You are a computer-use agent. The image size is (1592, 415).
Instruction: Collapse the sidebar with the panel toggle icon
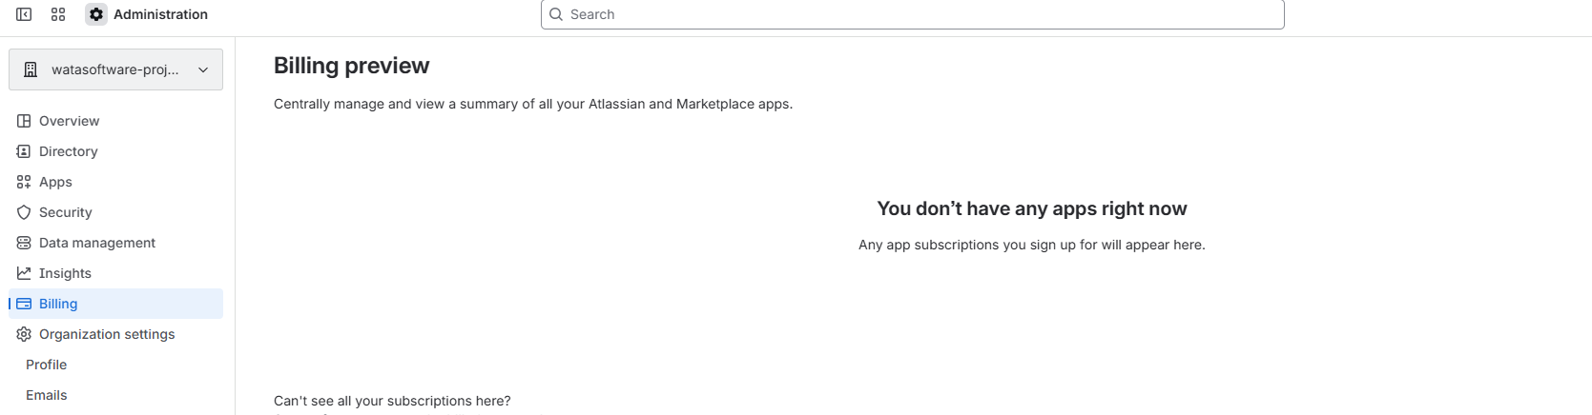(24, 14)
